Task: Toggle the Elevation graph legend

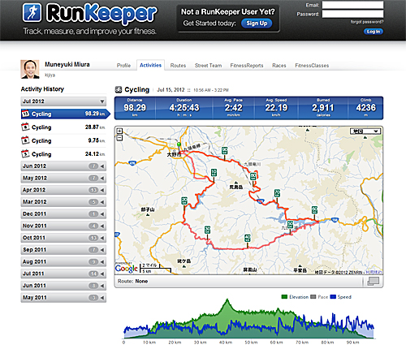Action: point(295,297)
